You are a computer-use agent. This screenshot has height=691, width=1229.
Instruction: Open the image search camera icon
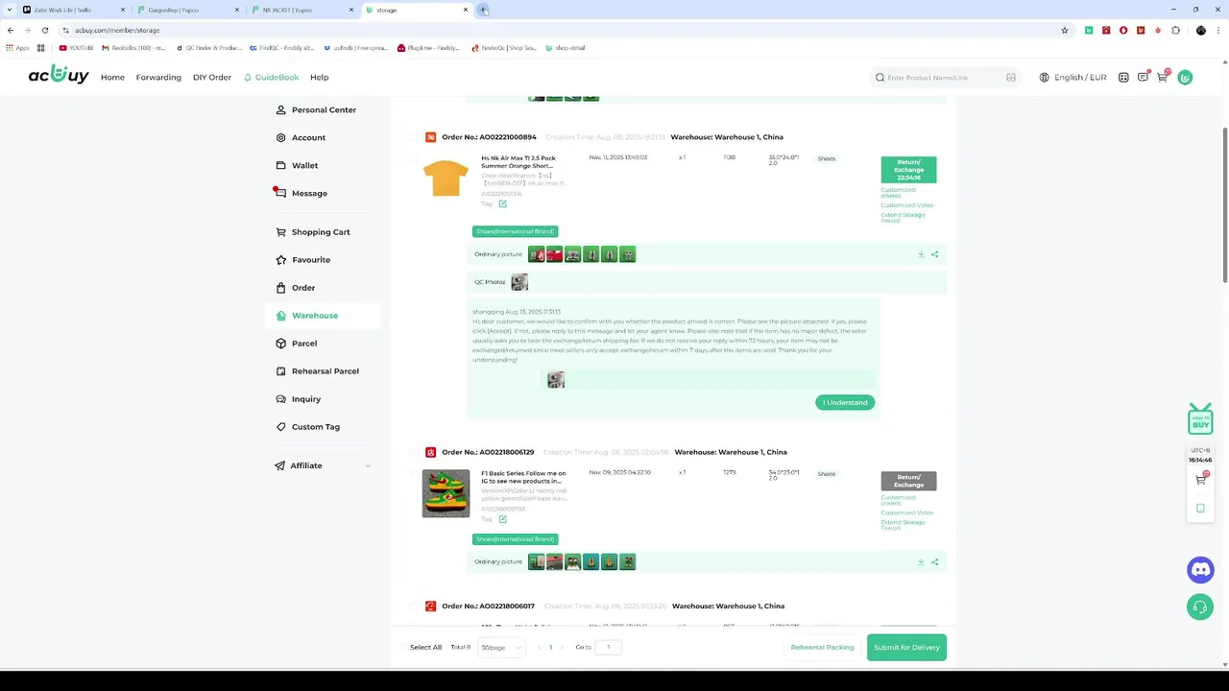[1011, 78]
